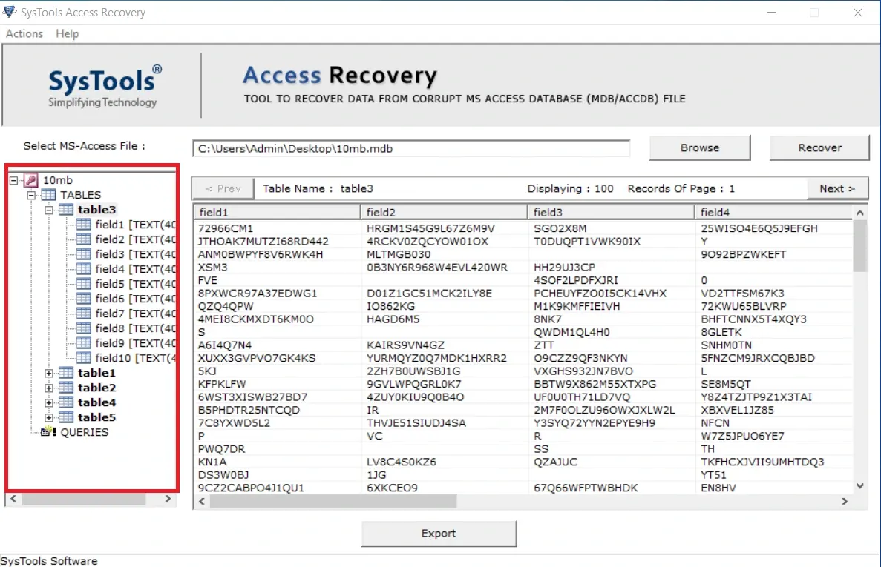Click the grid scroll up arrow
The height and width of the screenshot is (567, 881).
859,213
